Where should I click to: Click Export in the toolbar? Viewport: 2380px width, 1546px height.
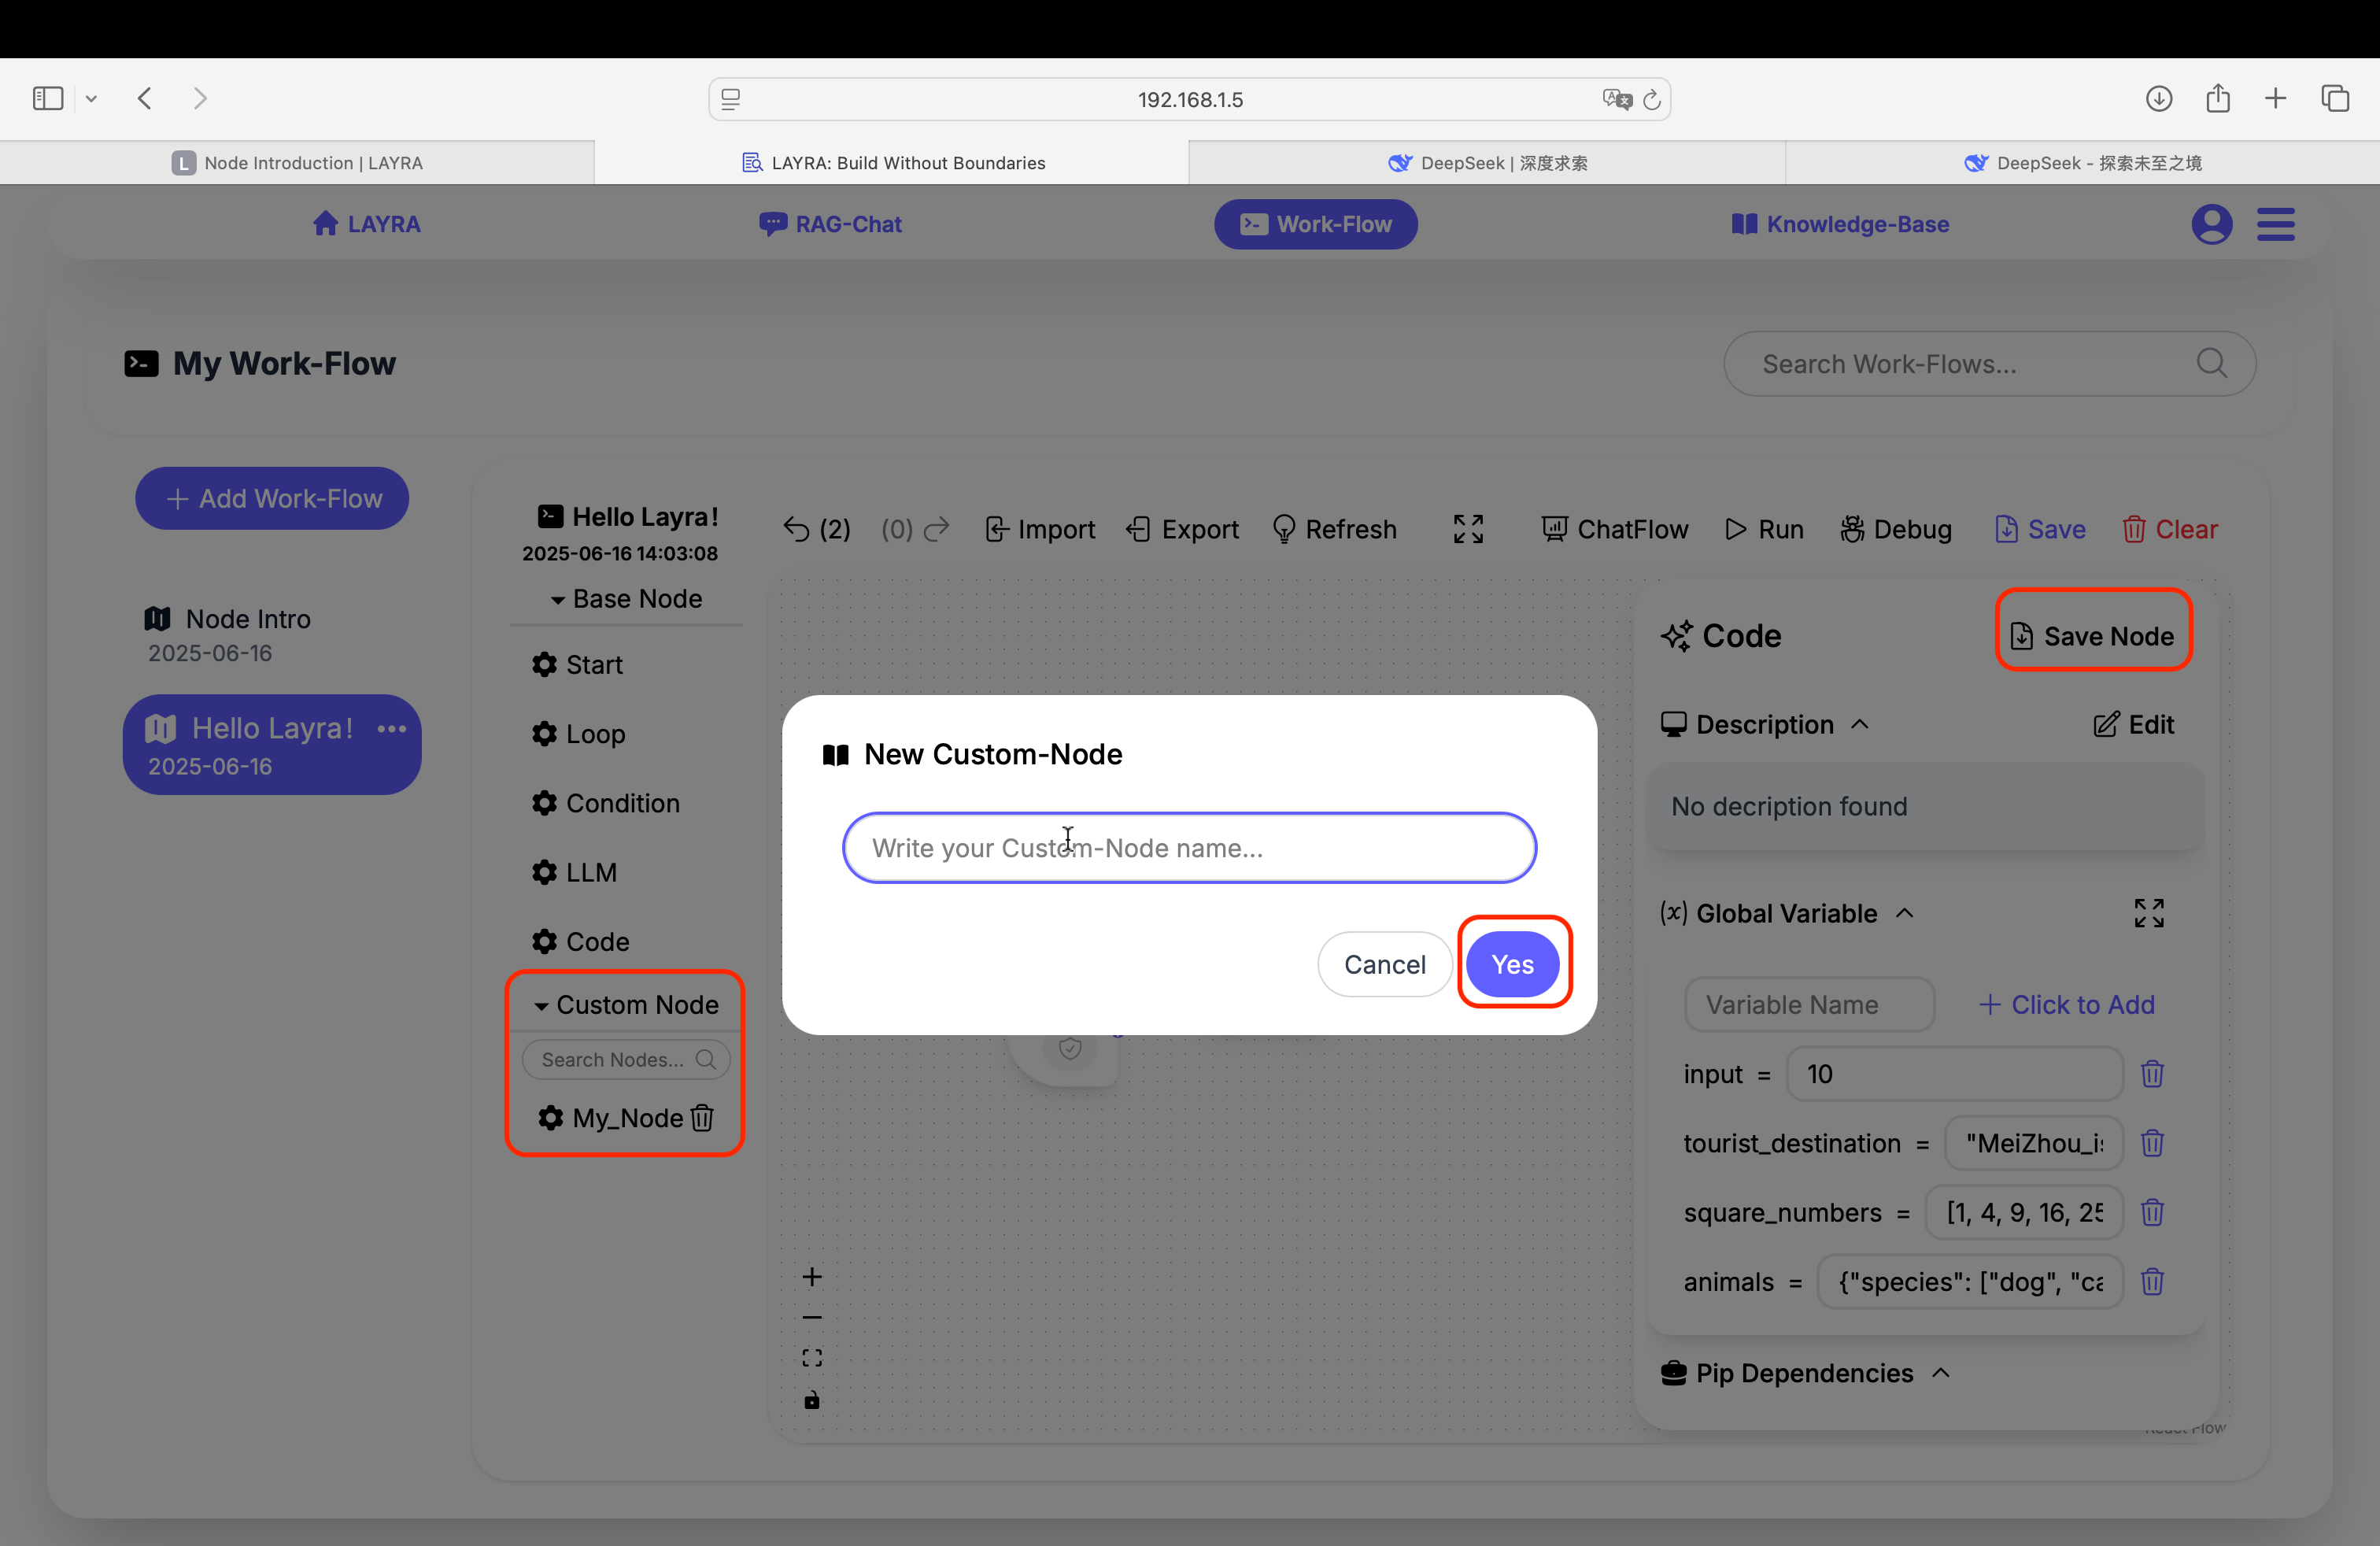1182,529
